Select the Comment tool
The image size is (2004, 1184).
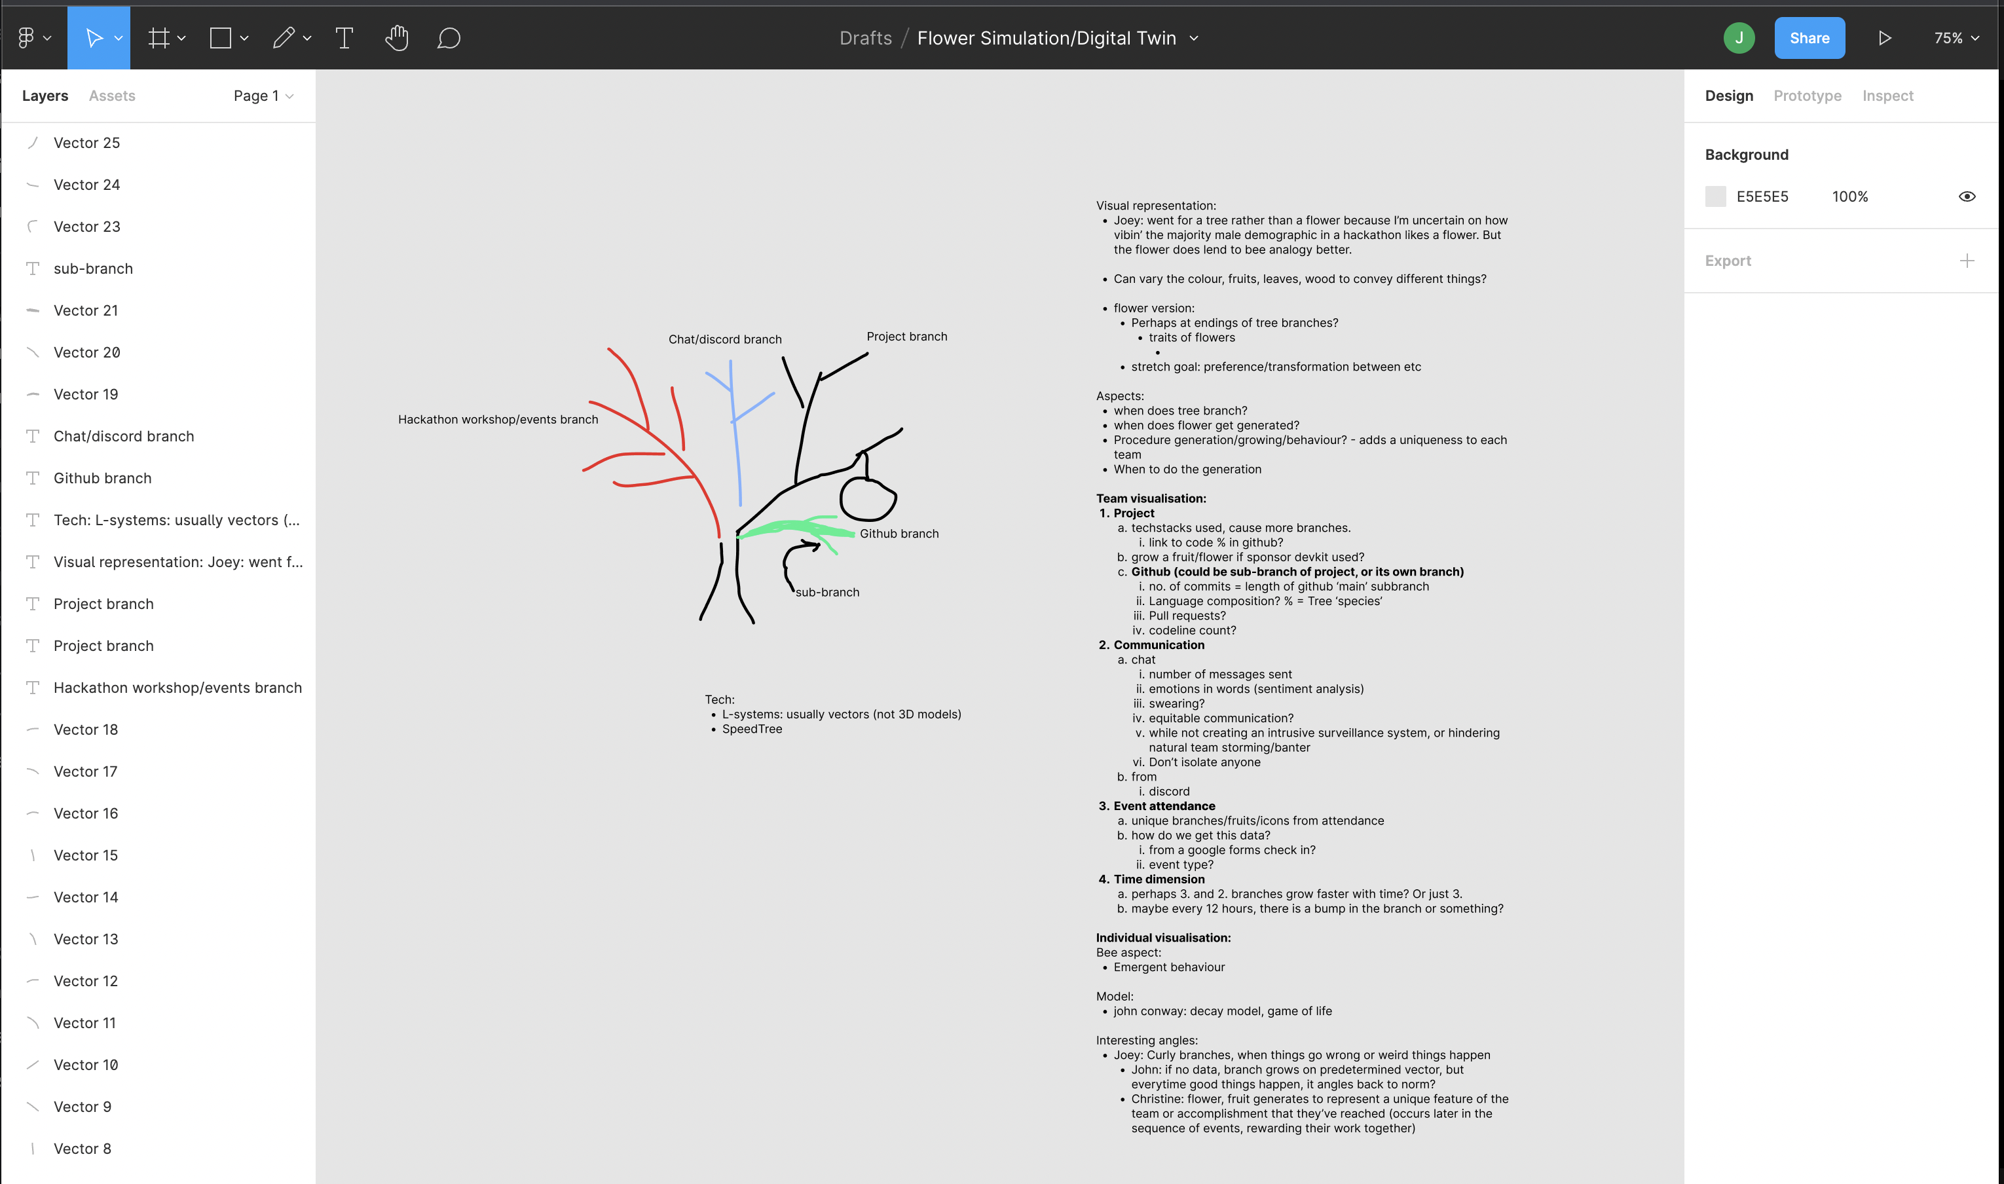pyautogui.click(x=449, y=37)
